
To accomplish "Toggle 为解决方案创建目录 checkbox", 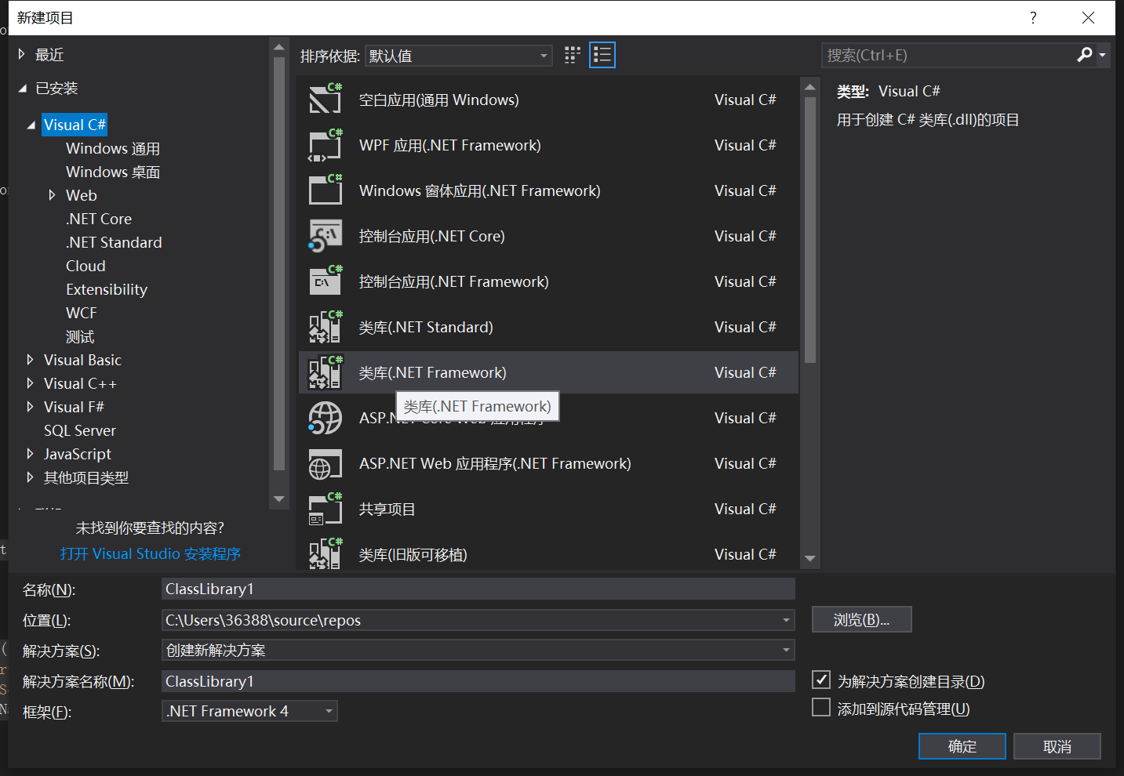I will [x=821, y=680].
